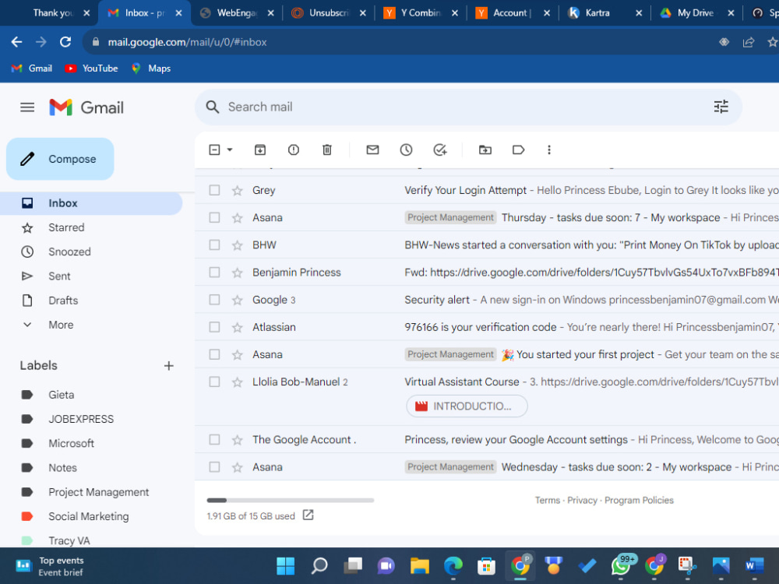Select the Google Security alert checkbox
The height and width of the screenshot is (584, 779).
(x=215, y=300)
